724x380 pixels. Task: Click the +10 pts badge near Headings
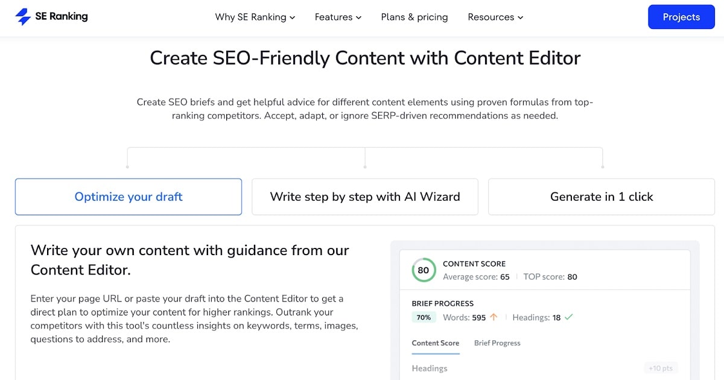pos(660,367)
